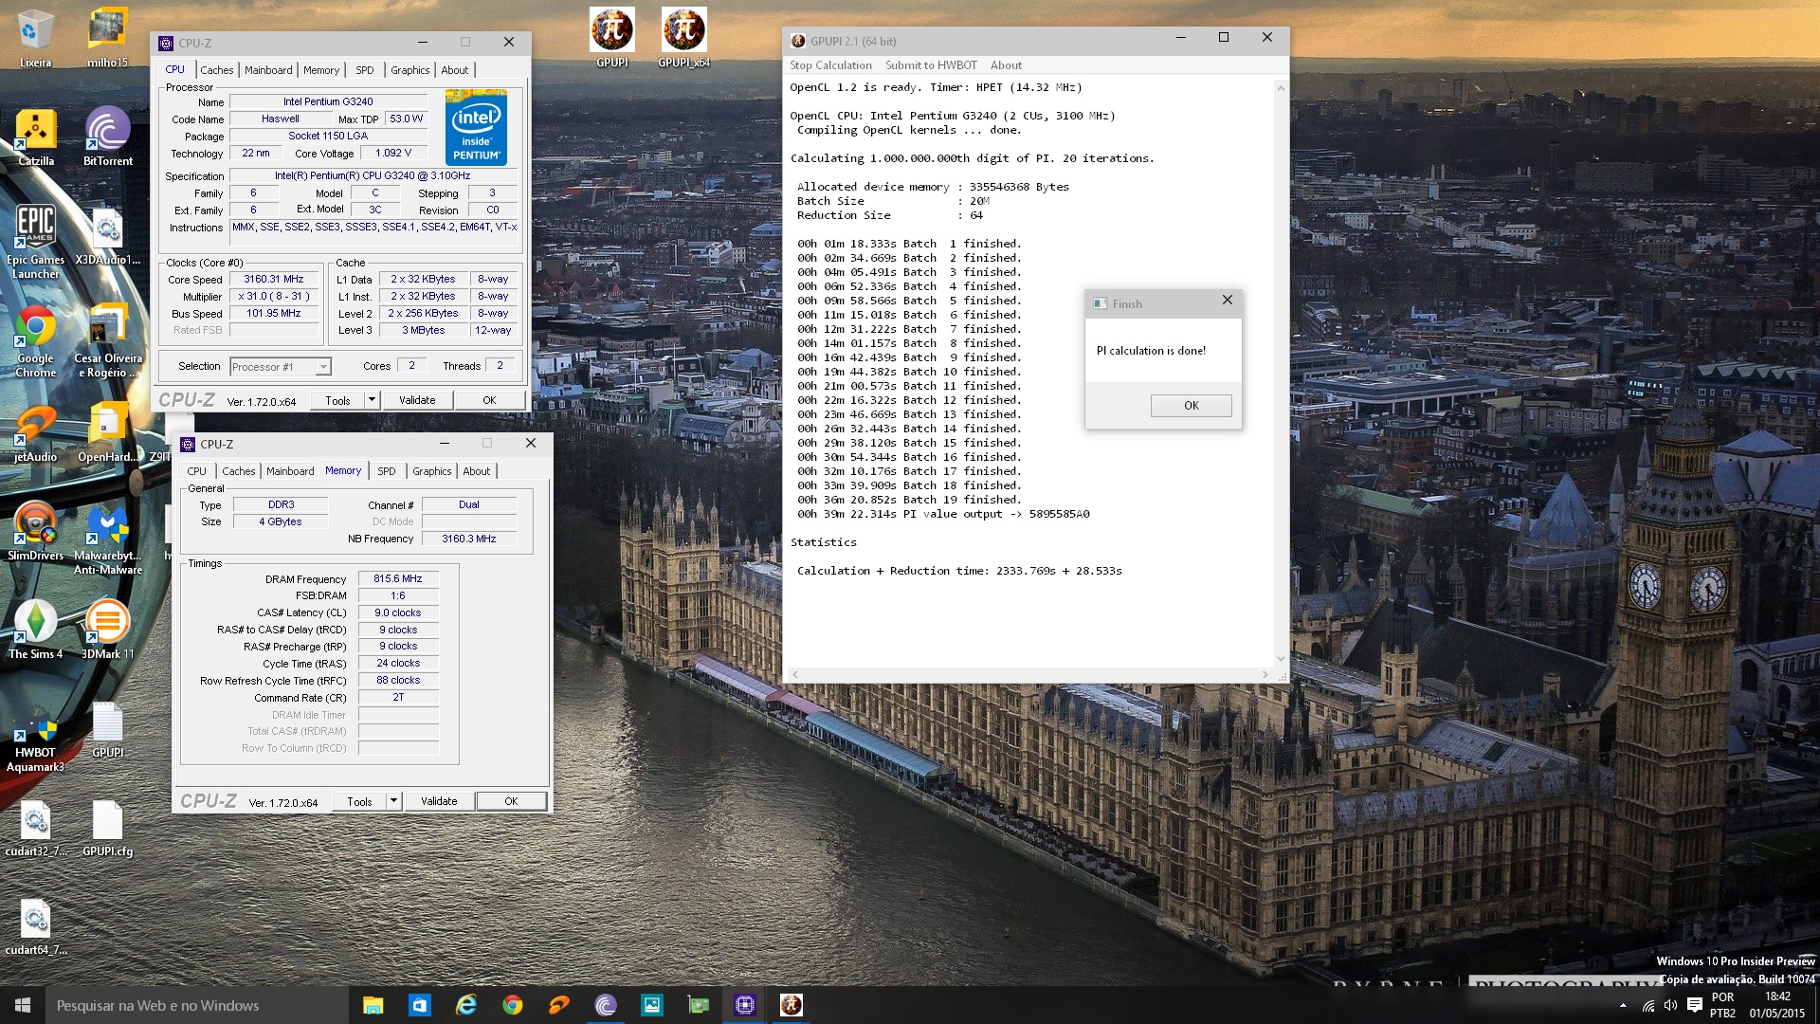Switch to CPU-Z in the taskbar

(744, 1005)
